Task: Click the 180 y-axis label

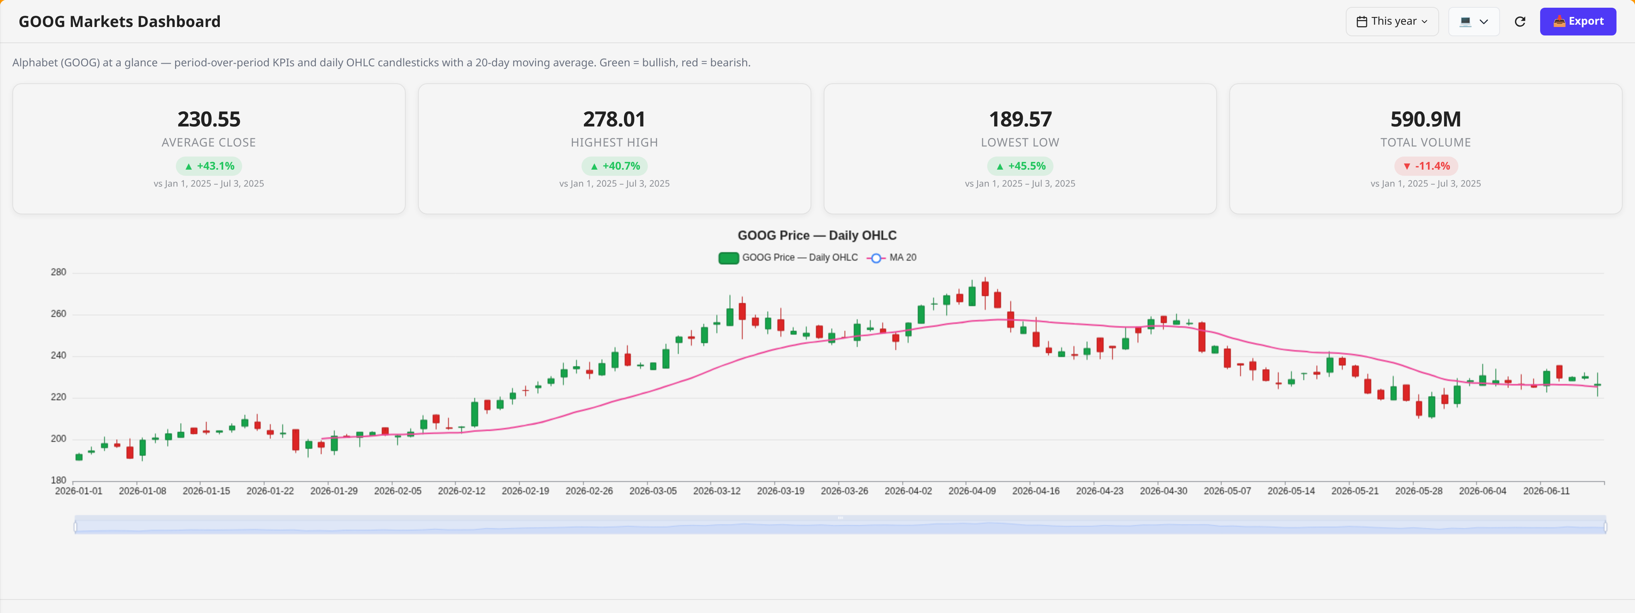Action: (58, 480)
